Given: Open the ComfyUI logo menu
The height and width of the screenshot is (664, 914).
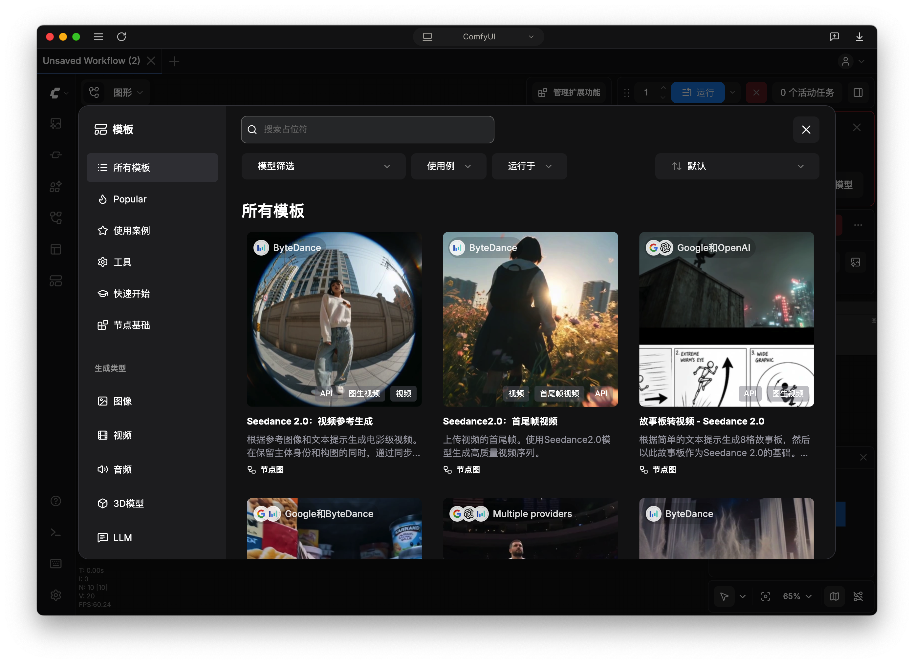Looking at the screenshot, I should click(59, 93).
